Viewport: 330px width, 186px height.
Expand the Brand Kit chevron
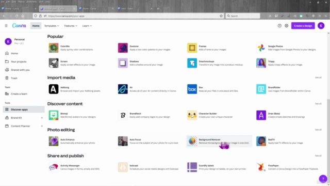coord(42,118)
